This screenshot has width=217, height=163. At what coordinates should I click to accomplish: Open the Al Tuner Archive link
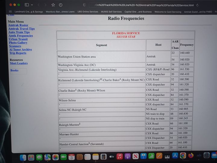point(20,50)
